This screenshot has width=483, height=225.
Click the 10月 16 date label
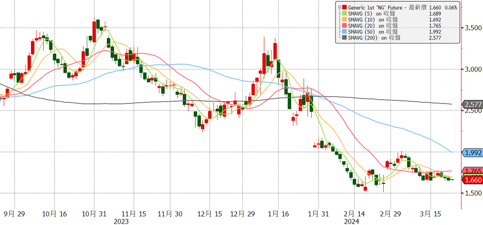click(54, 213)
